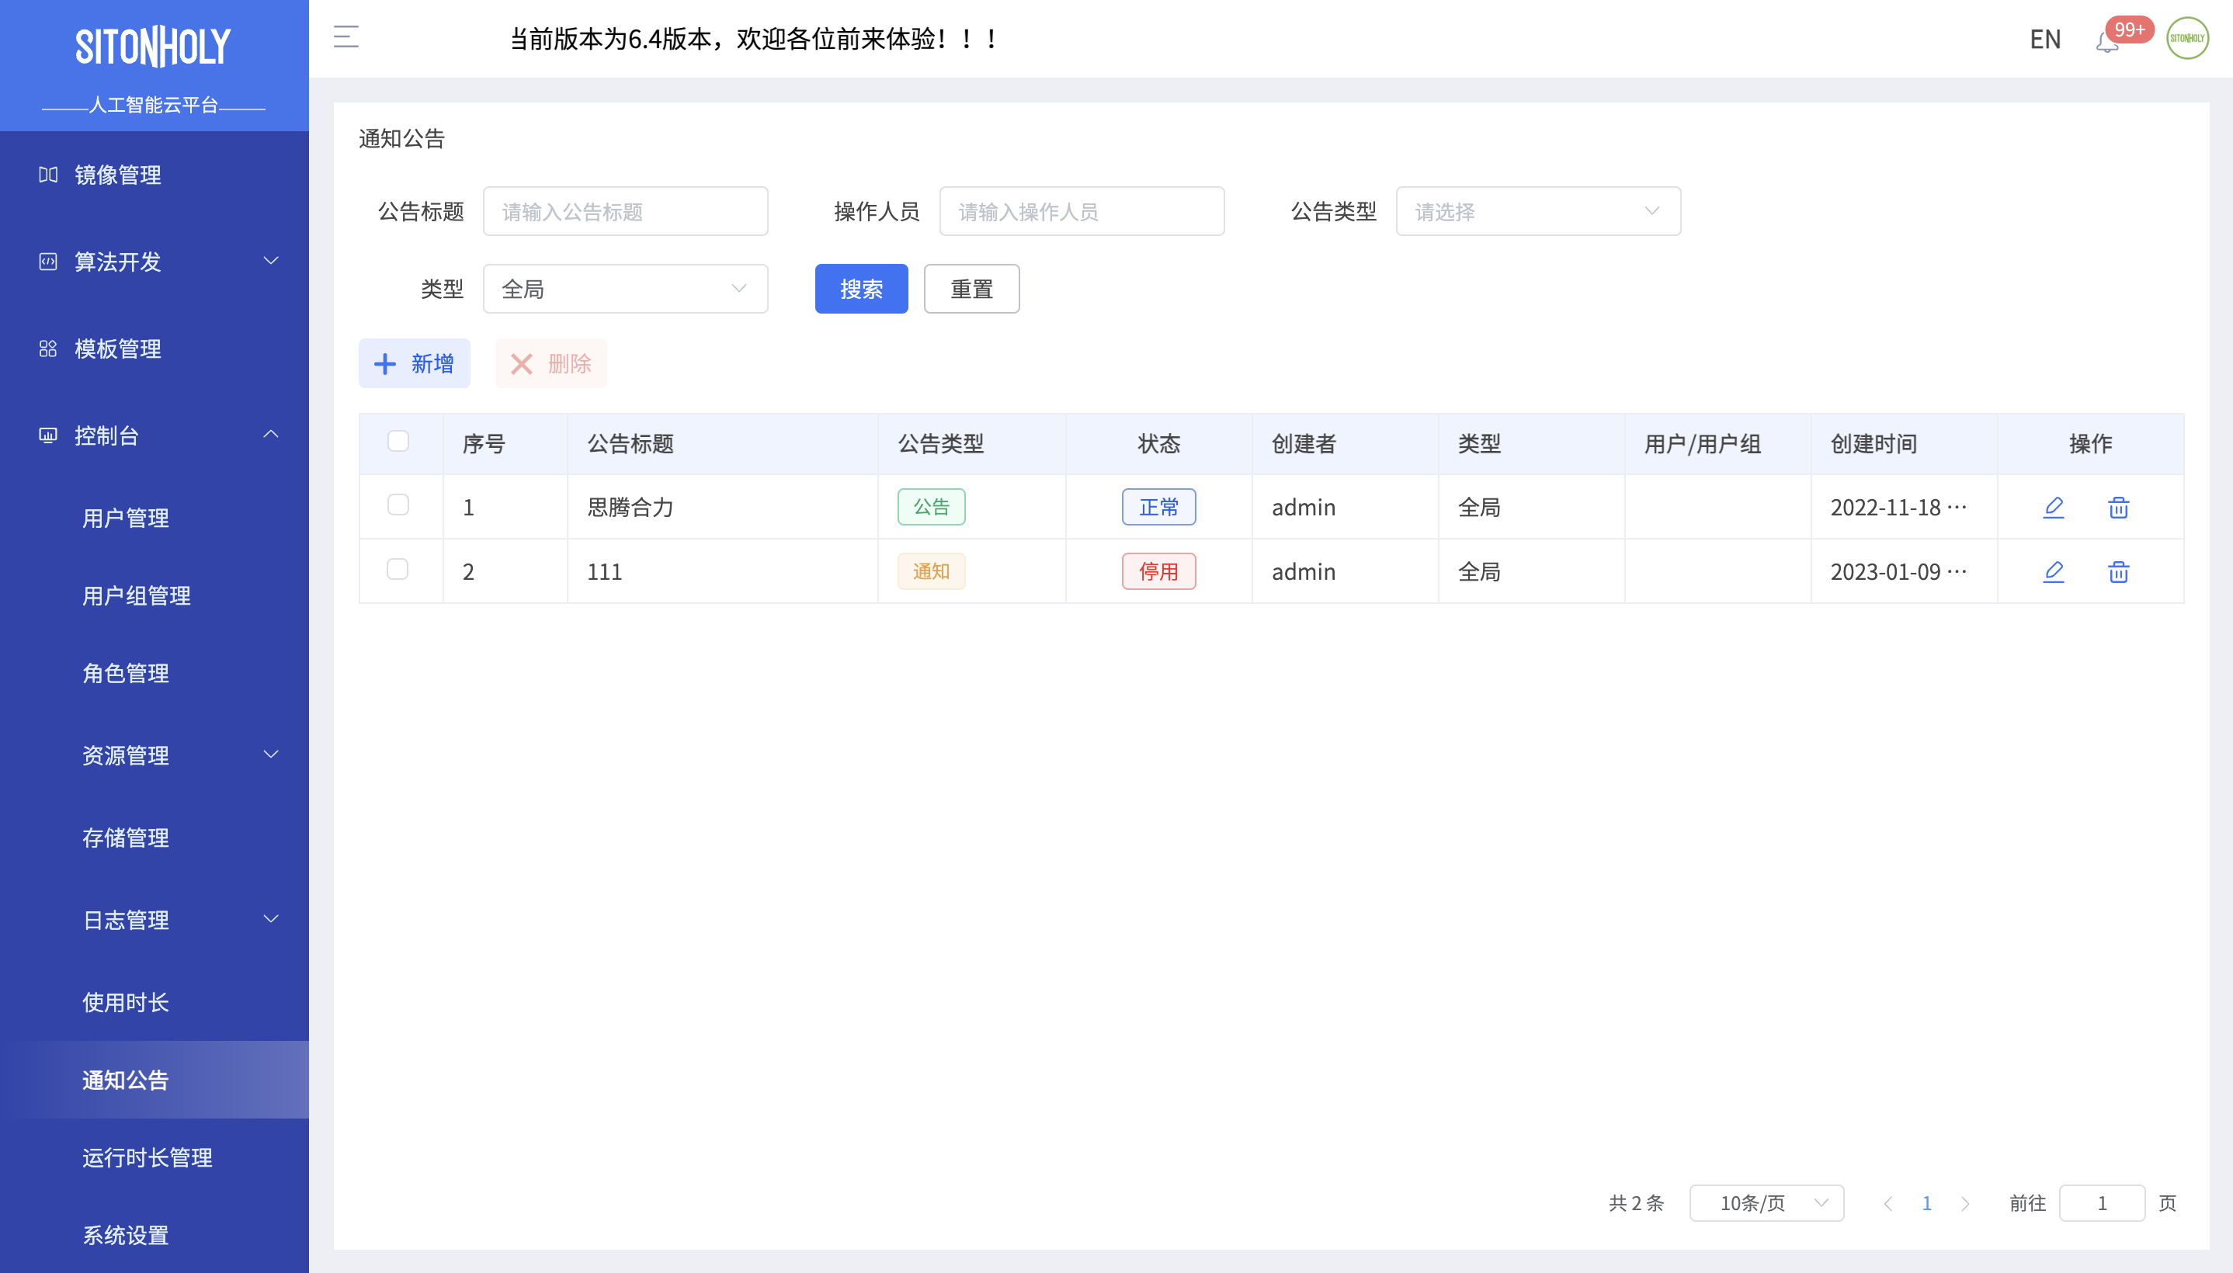Viewport: 2233px width, 1273px height.
Task: Click the SITONHOLY logo
Action: (x=153, y=47)
